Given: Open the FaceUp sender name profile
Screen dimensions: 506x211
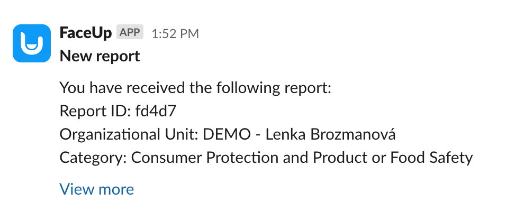Looking at the screenshot, I should coord(86,33).
